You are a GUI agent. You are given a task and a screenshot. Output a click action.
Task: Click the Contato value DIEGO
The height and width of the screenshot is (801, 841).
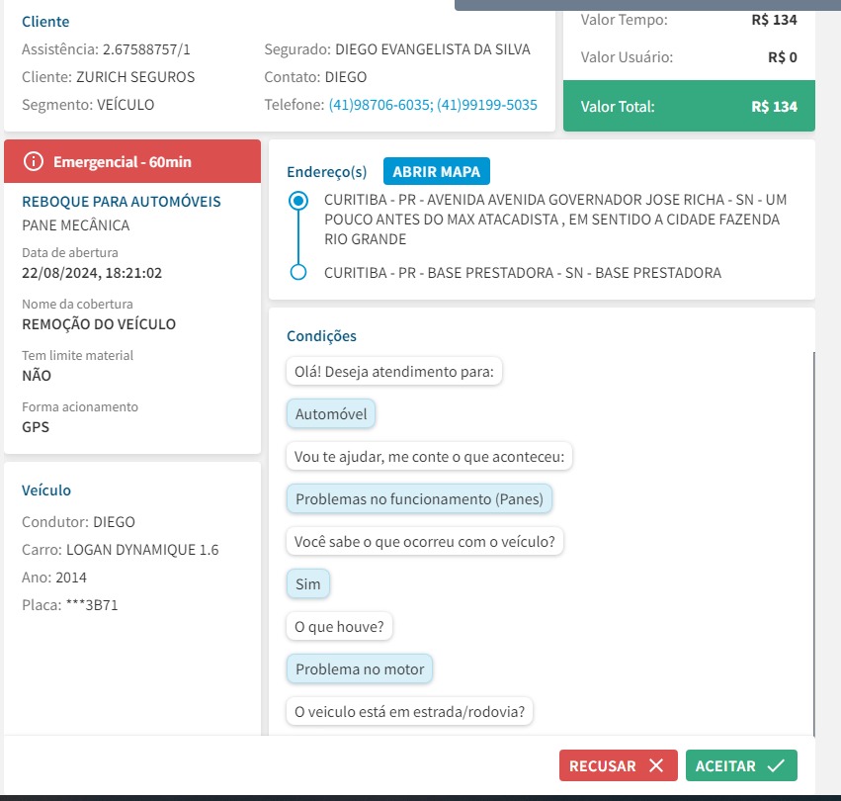[346, 77]
